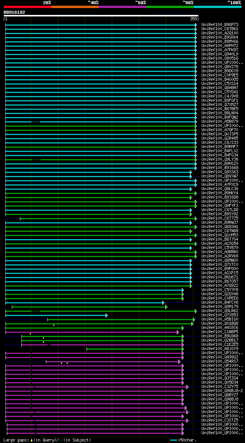Screen dimensions: 245x443
Task: Select the UniRef100_A9RRR0 label
Action: pyautogui.click(x=220, y=252)
